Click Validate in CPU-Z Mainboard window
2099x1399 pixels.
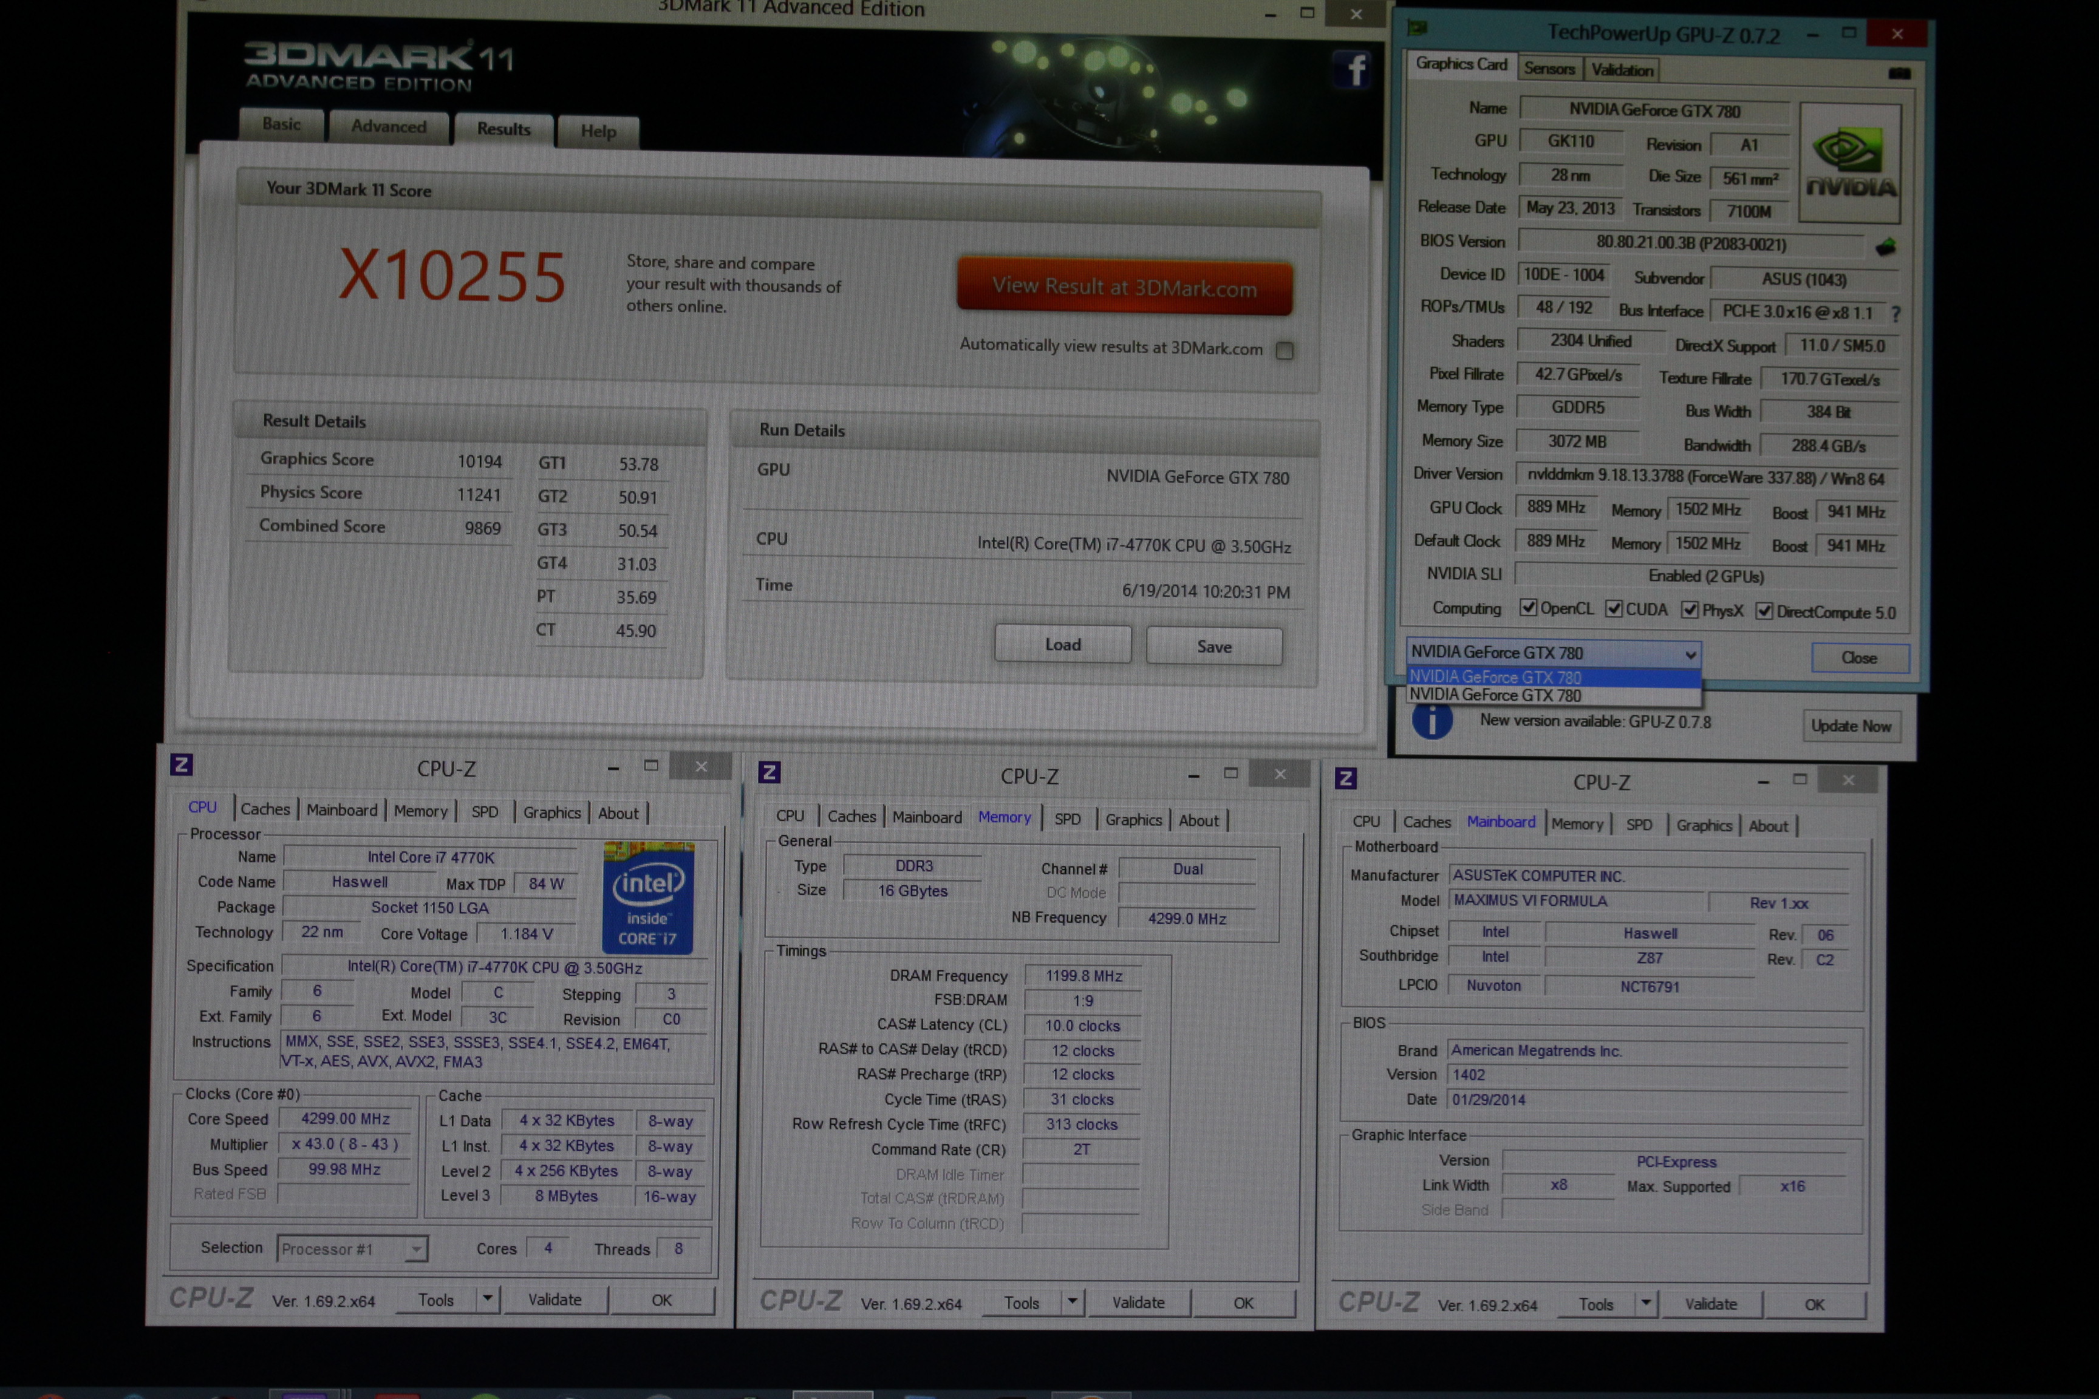[1711, 1304]
